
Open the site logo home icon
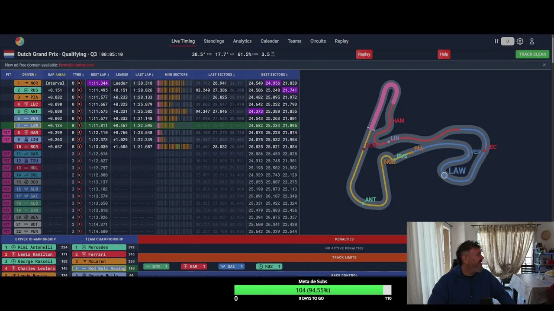coord(19,41)
